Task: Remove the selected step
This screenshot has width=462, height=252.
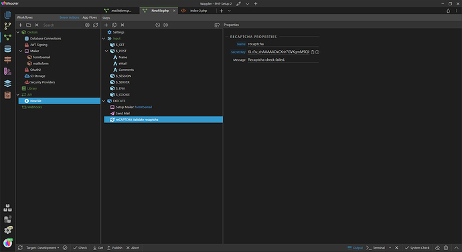Action: 123,25
